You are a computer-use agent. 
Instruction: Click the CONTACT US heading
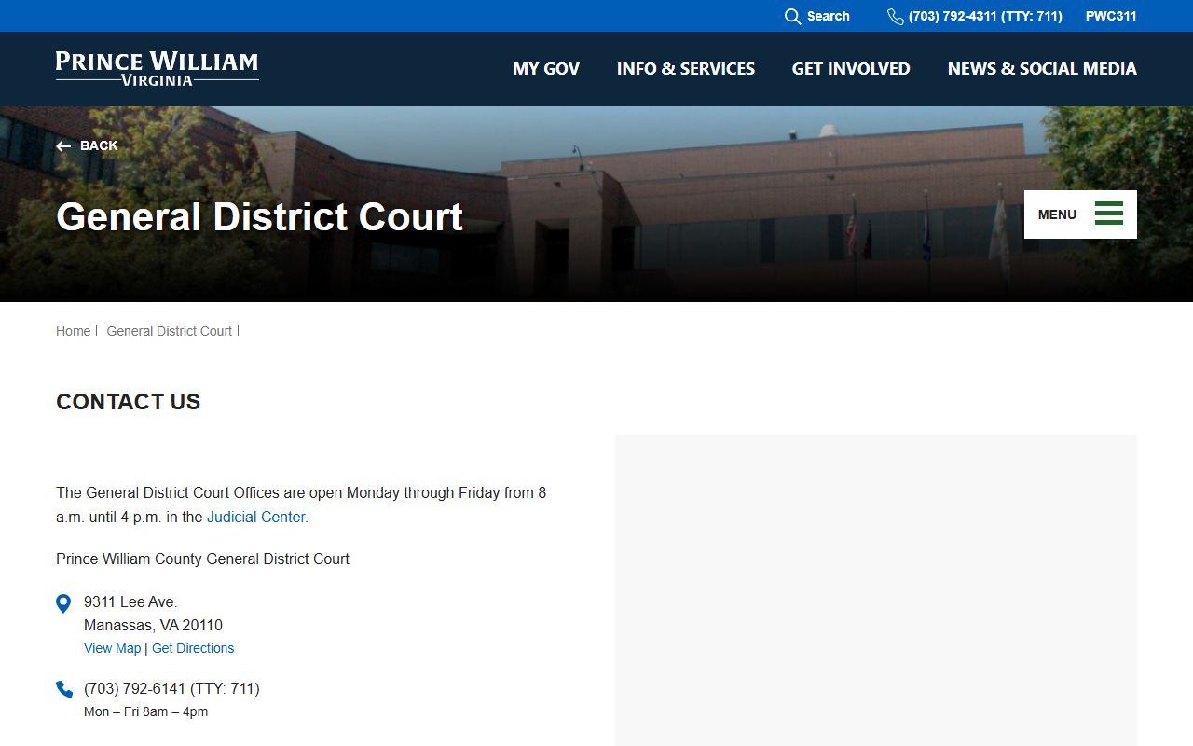point(129,402)
